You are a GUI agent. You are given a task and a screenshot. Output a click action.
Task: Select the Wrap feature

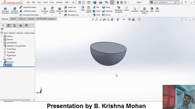point(106,7)
